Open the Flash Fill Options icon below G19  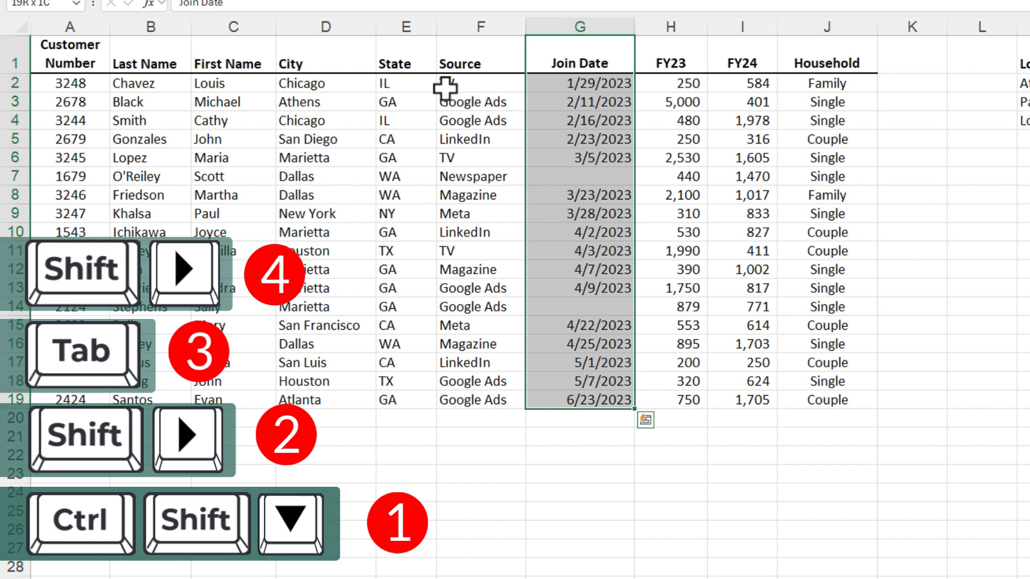point(645,419)
